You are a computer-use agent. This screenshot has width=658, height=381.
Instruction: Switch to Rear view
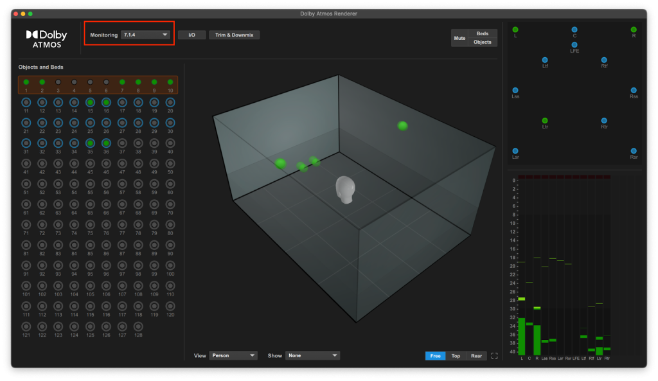476,356
